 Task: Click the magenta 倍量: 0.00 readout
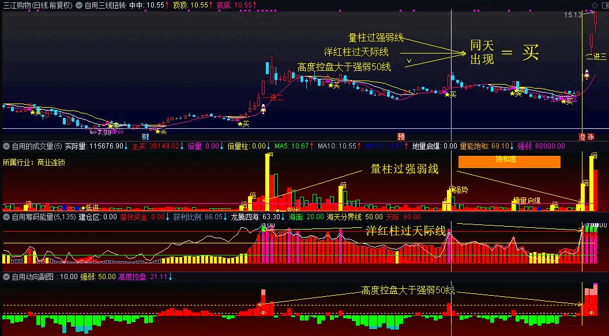pyautogui.click(x=205, y=146)
